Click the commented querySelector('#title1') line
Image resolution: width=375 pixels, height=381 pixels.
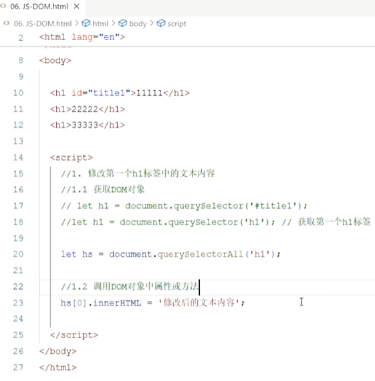(184, 206)
